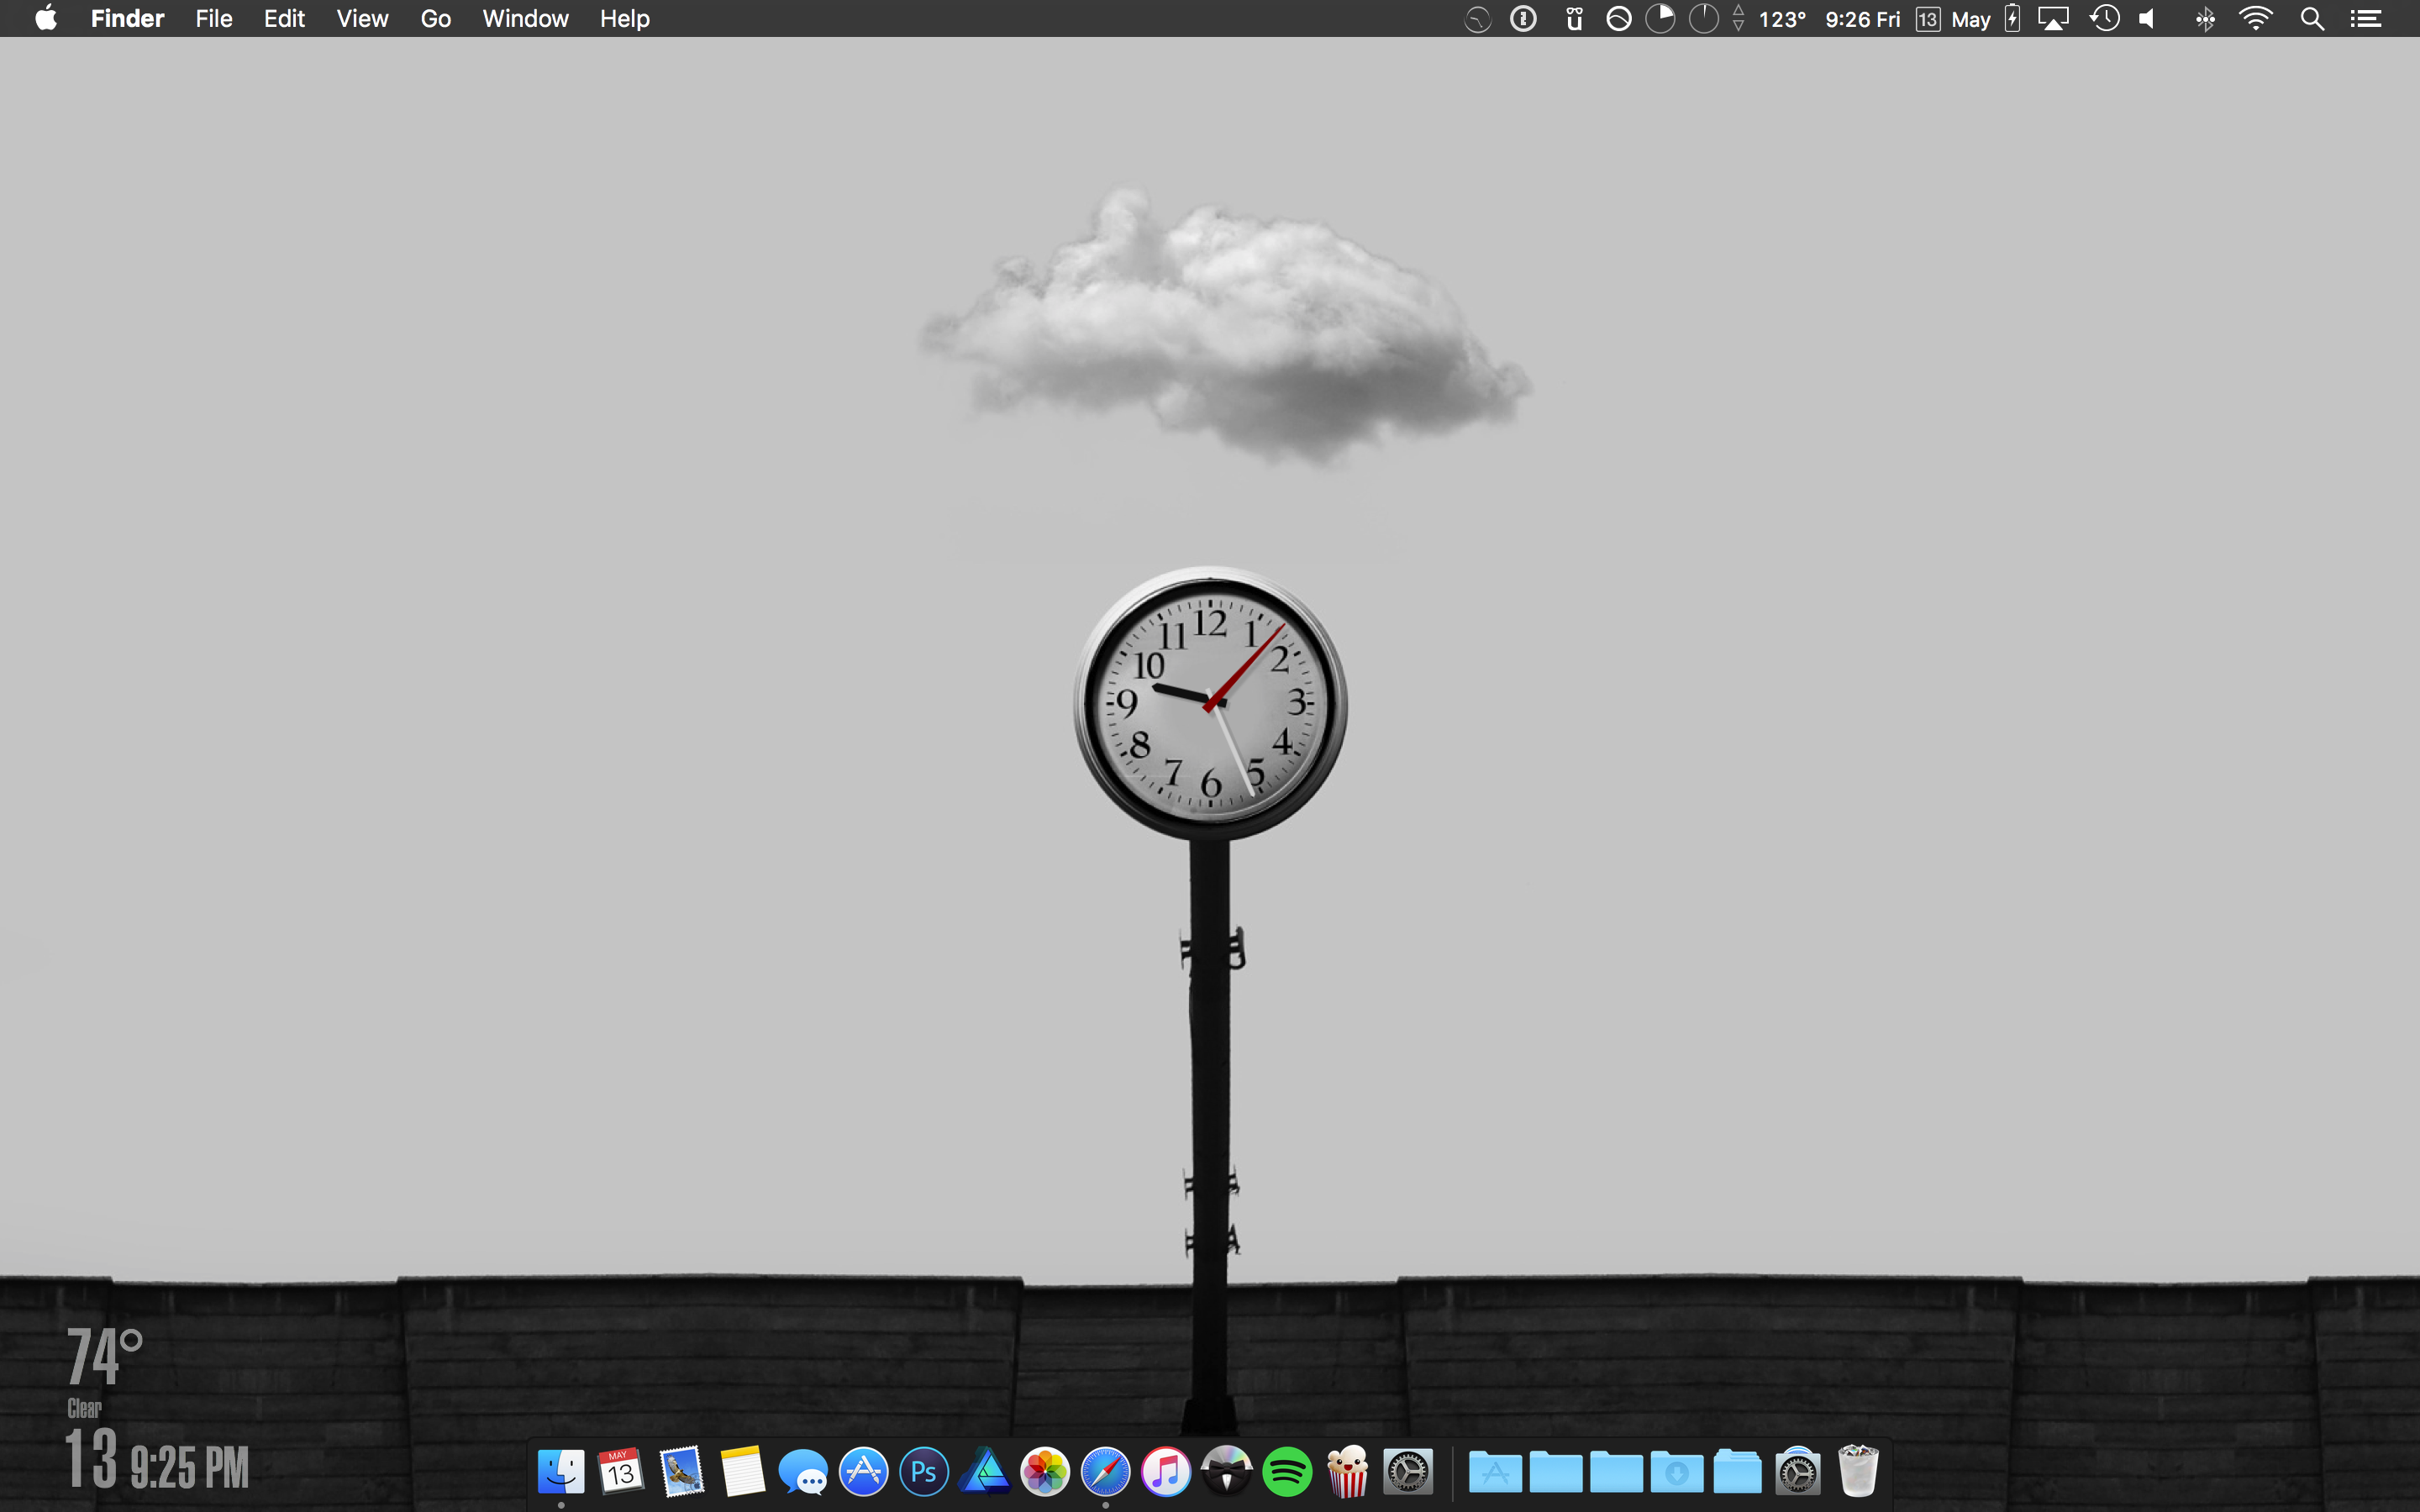Image resolution: width=2420 pixels, height=1512 pixels.
Task: Open the Edit menu
Action: (284, 19)
